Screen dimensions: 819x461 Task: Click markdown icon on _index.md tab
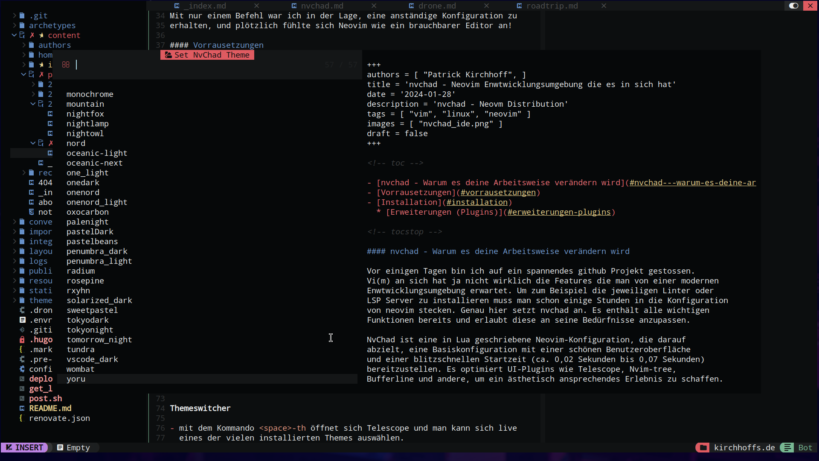(x=177, y=6)
